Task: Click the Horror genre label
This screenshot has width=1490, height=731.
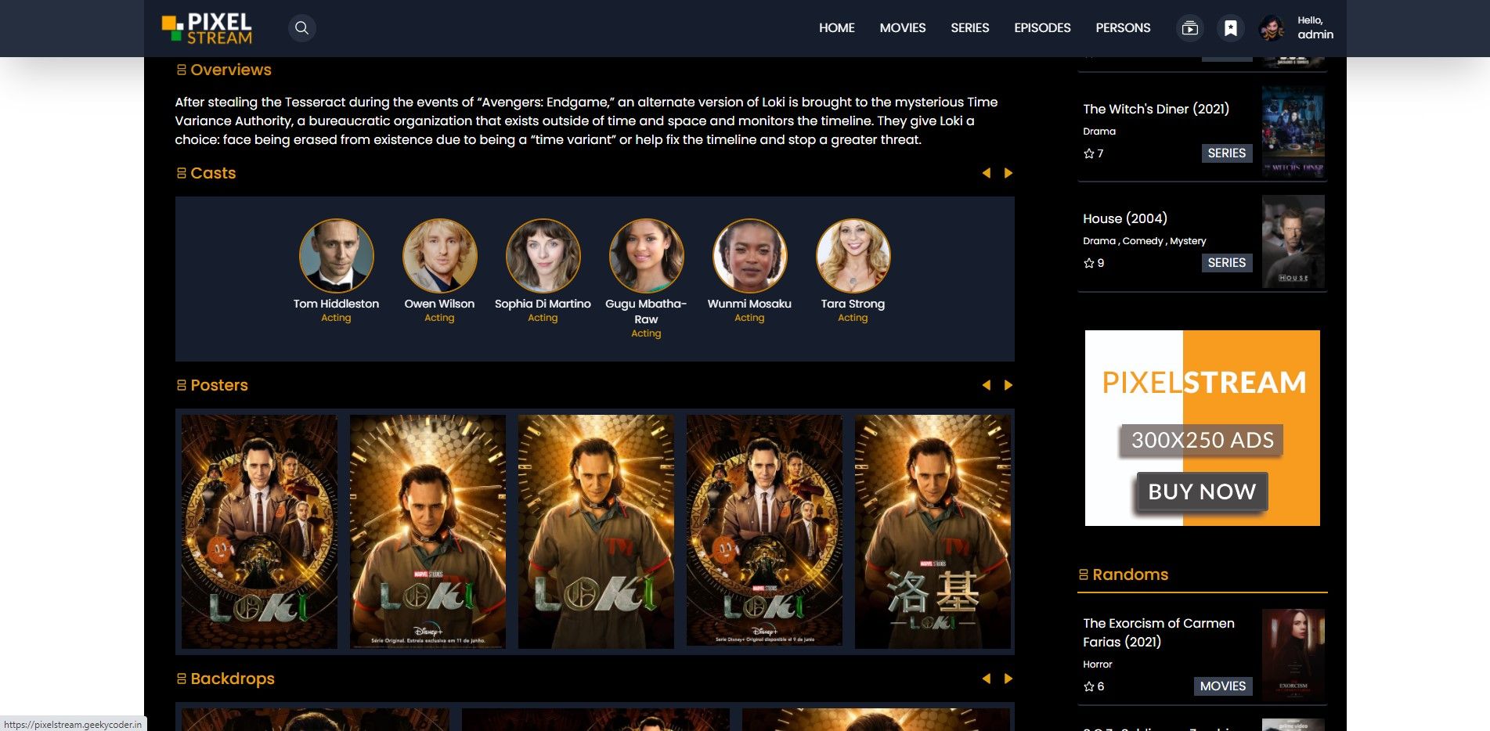Action: tap(1097, 664)
